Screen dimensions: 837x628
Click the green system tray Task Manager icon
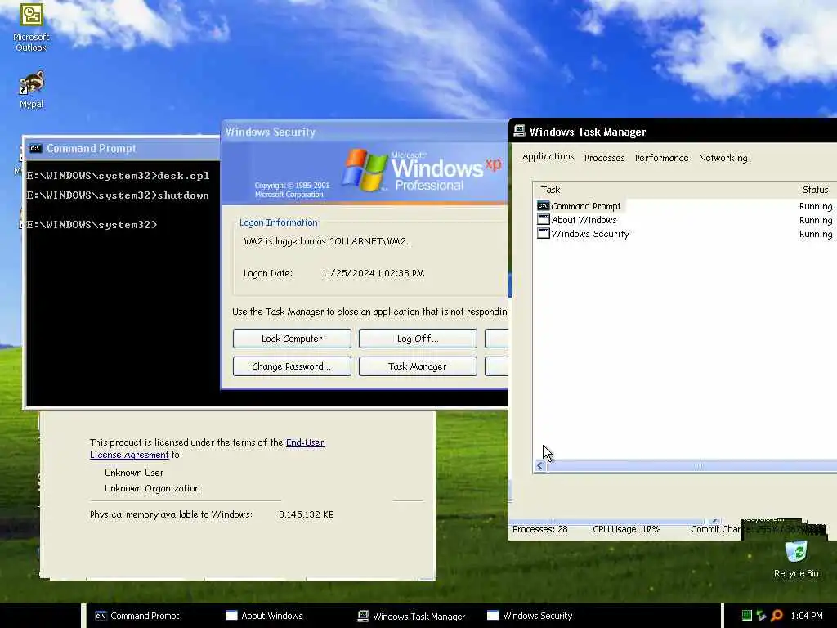click(x=747, y=615)
